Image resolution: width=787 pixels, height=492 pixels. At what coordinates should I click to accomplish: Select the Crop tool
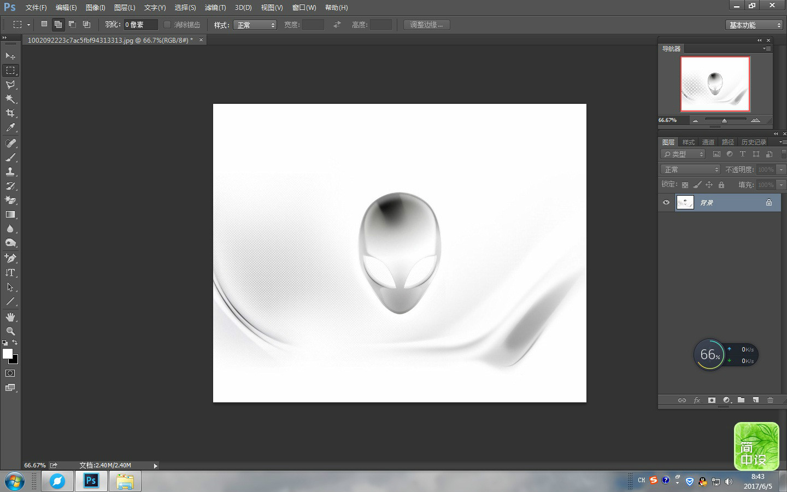[x=10, y=113]
